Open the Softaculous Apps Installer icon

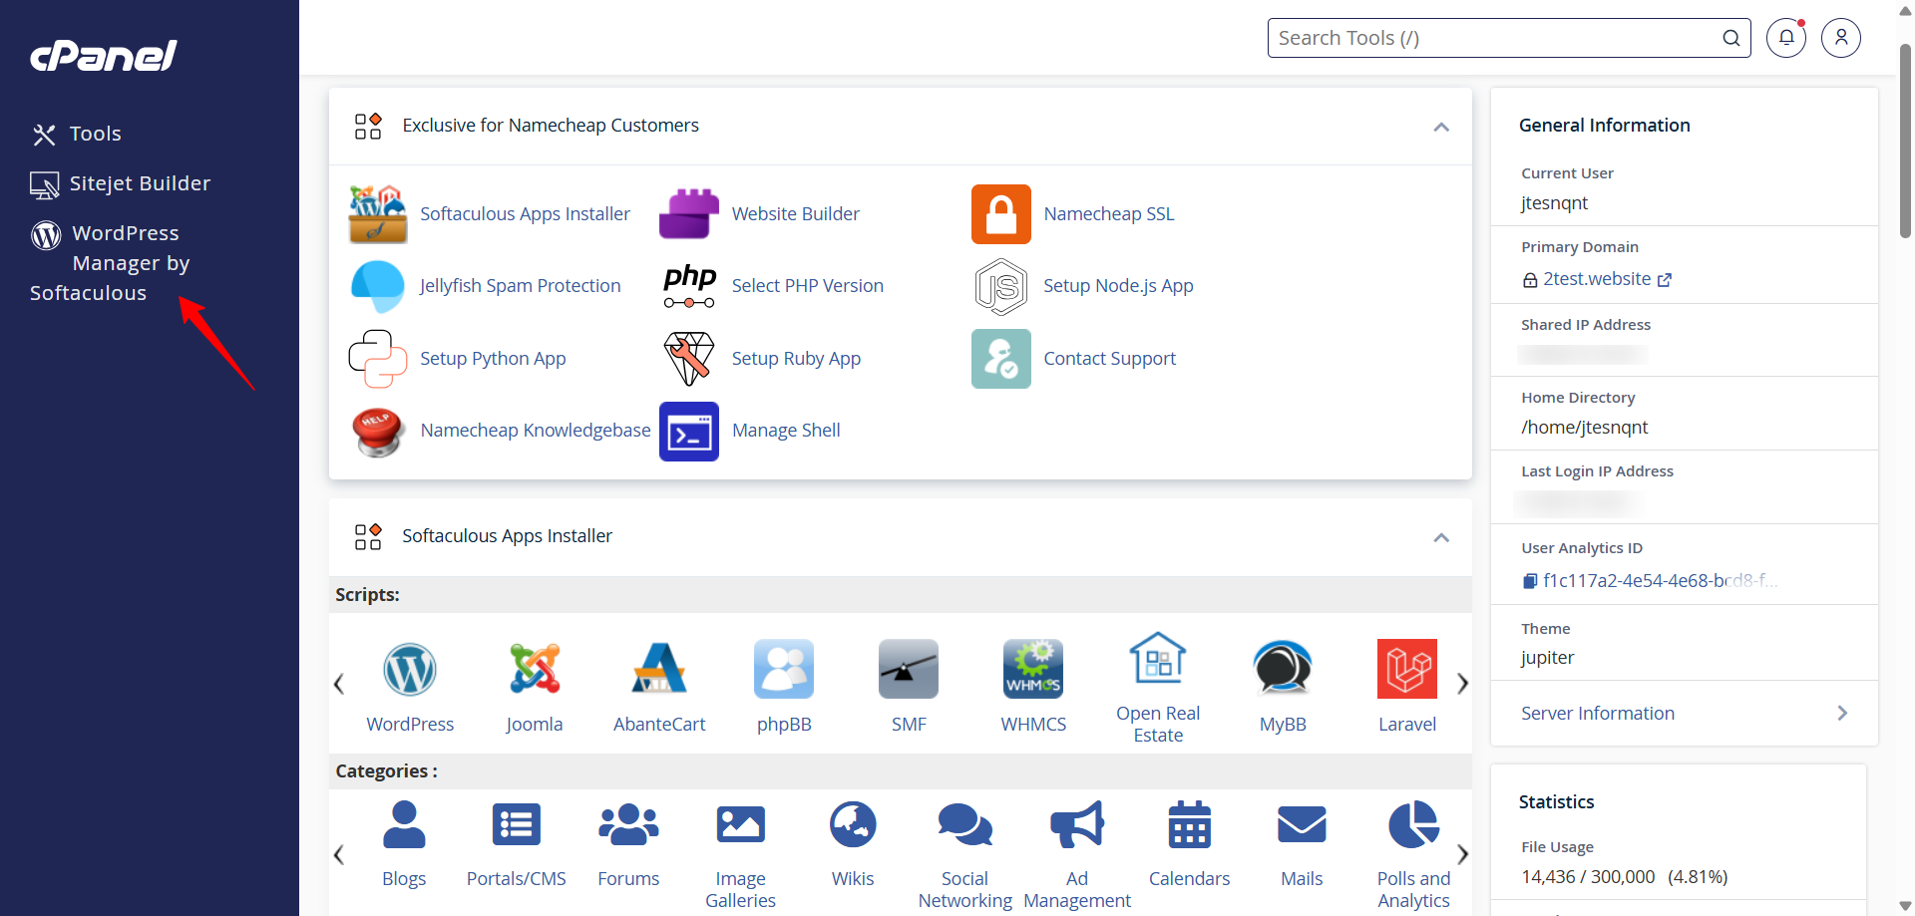pos(378,214)
